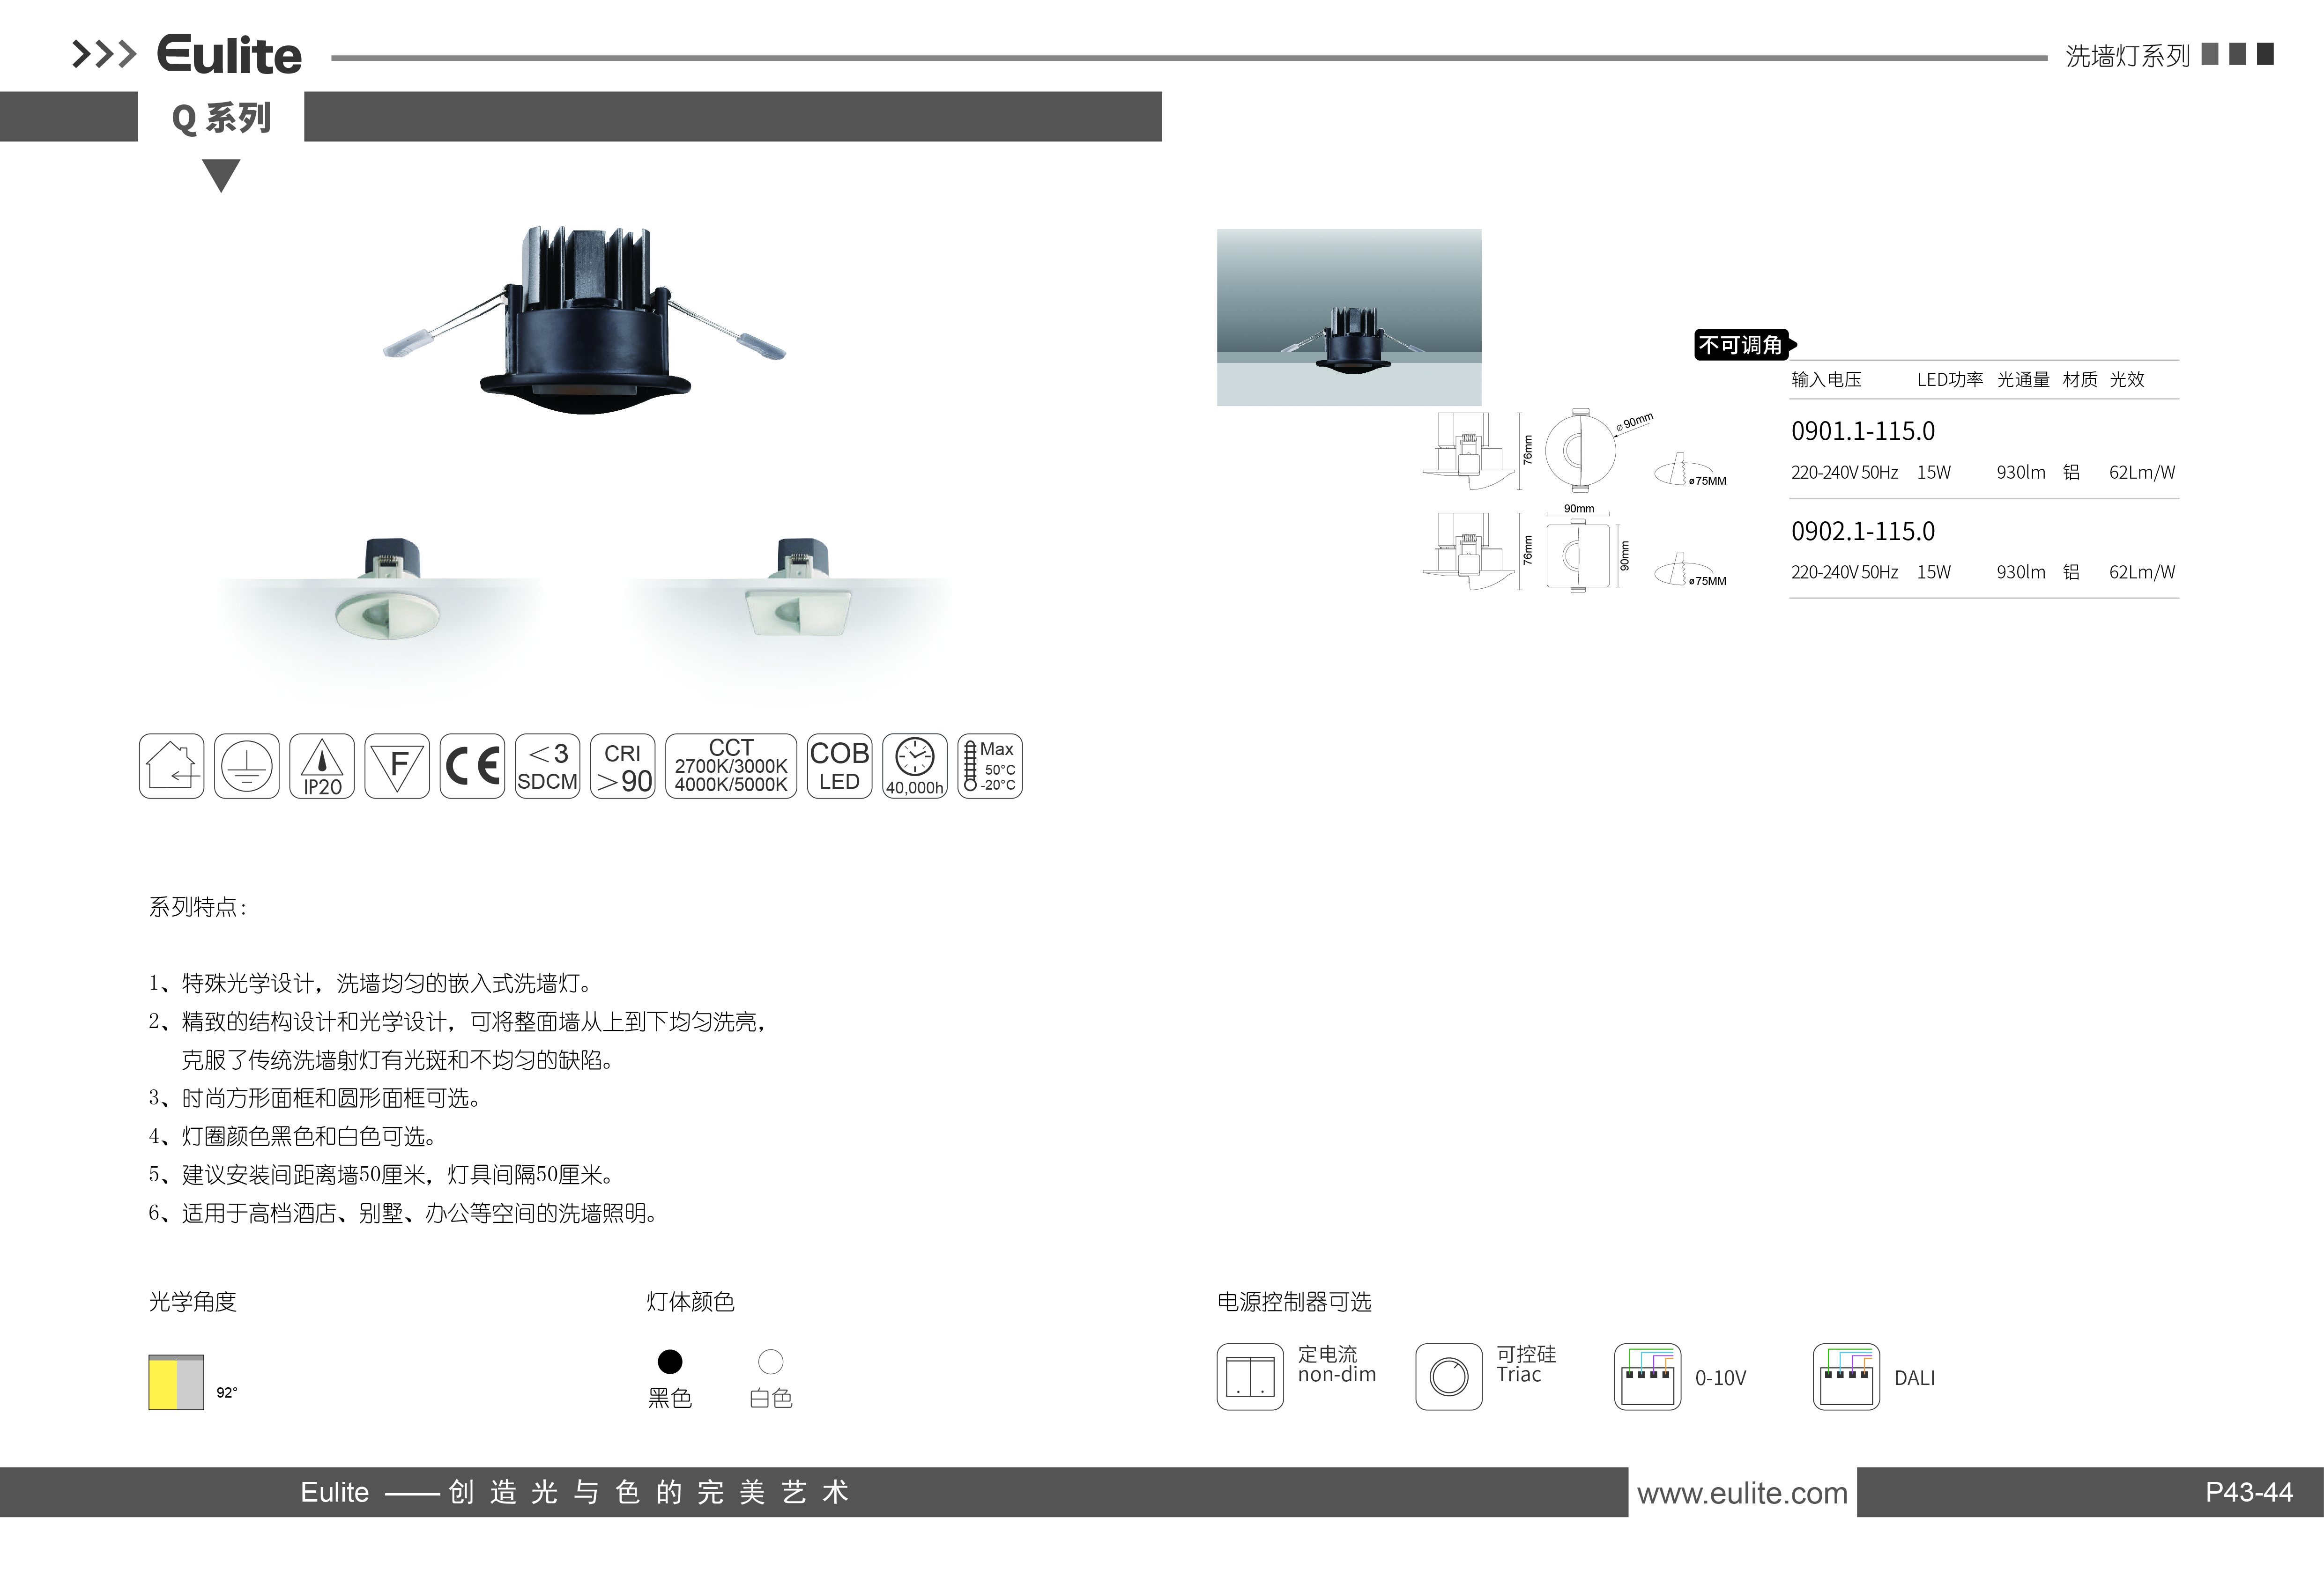The width and height of the screenshot is (2324, 1577).
Task: Click the F-mark triangle icon
Action: click(x=397, y=766)
